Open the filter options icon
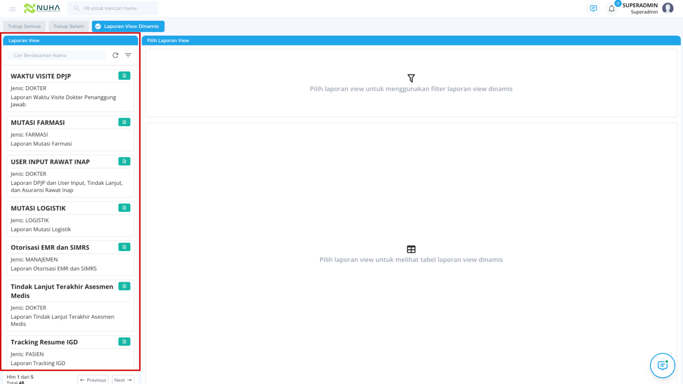Screen dimensions: 683x384 128,55
